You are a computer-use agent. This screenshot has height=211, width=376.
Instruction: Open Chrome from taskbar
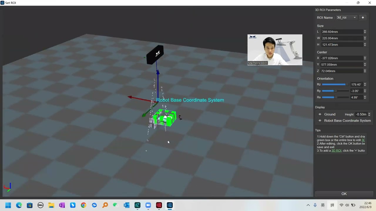click(x=83, y=205)
